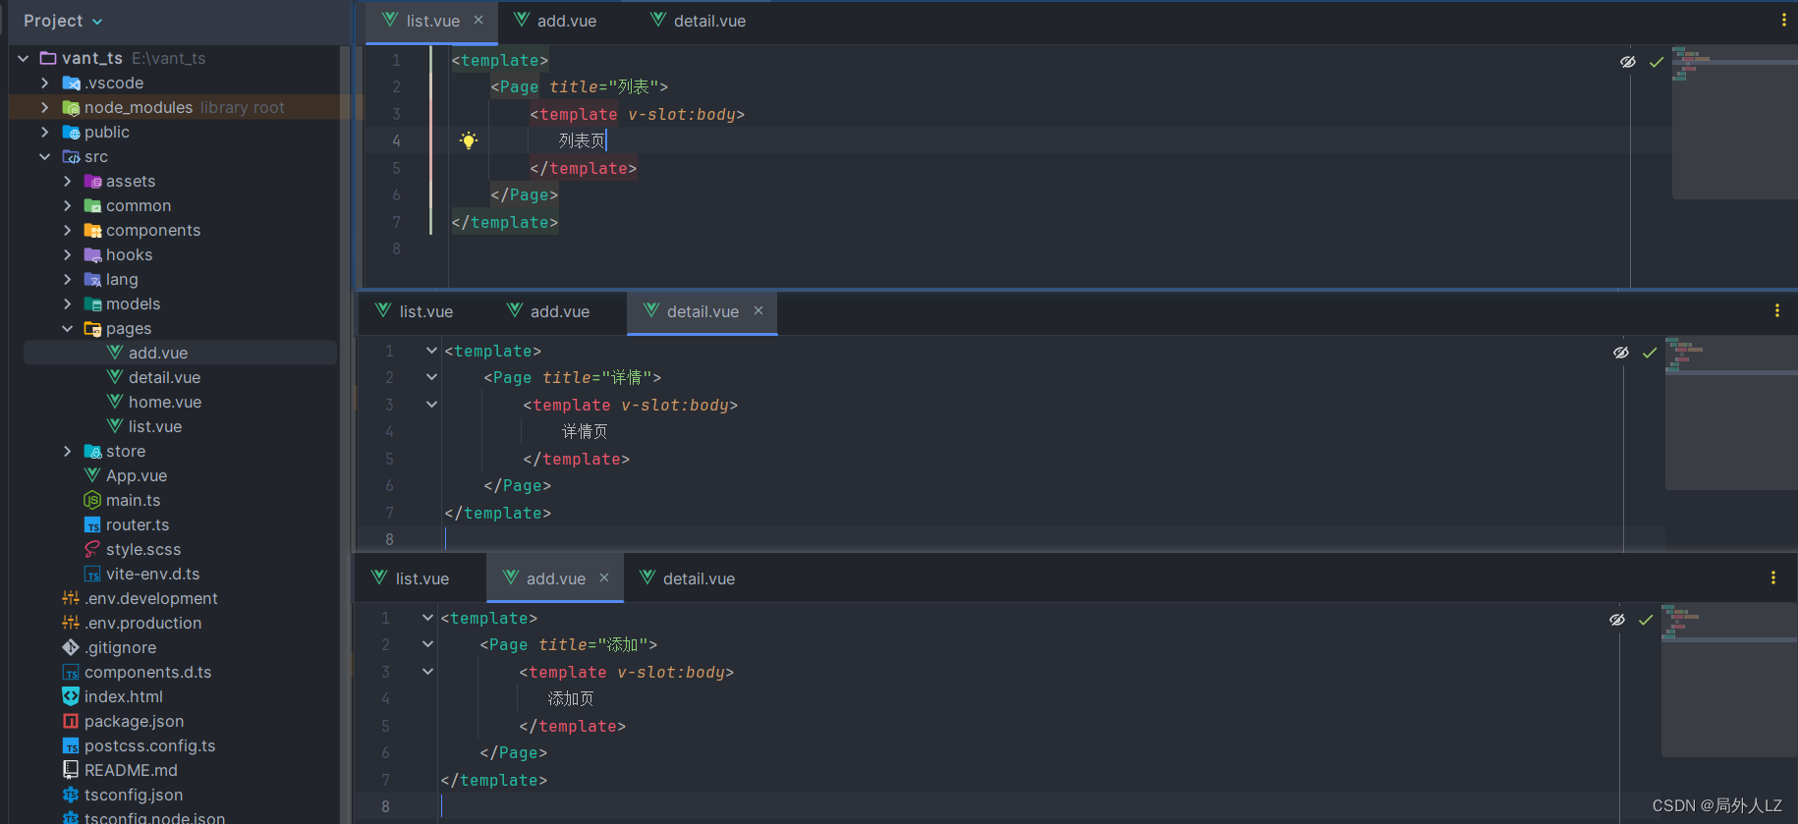Viewport: 1798px width, 824px height.
Task: Fold the Page tag in add.vue editor
Action: click(427, 644)
